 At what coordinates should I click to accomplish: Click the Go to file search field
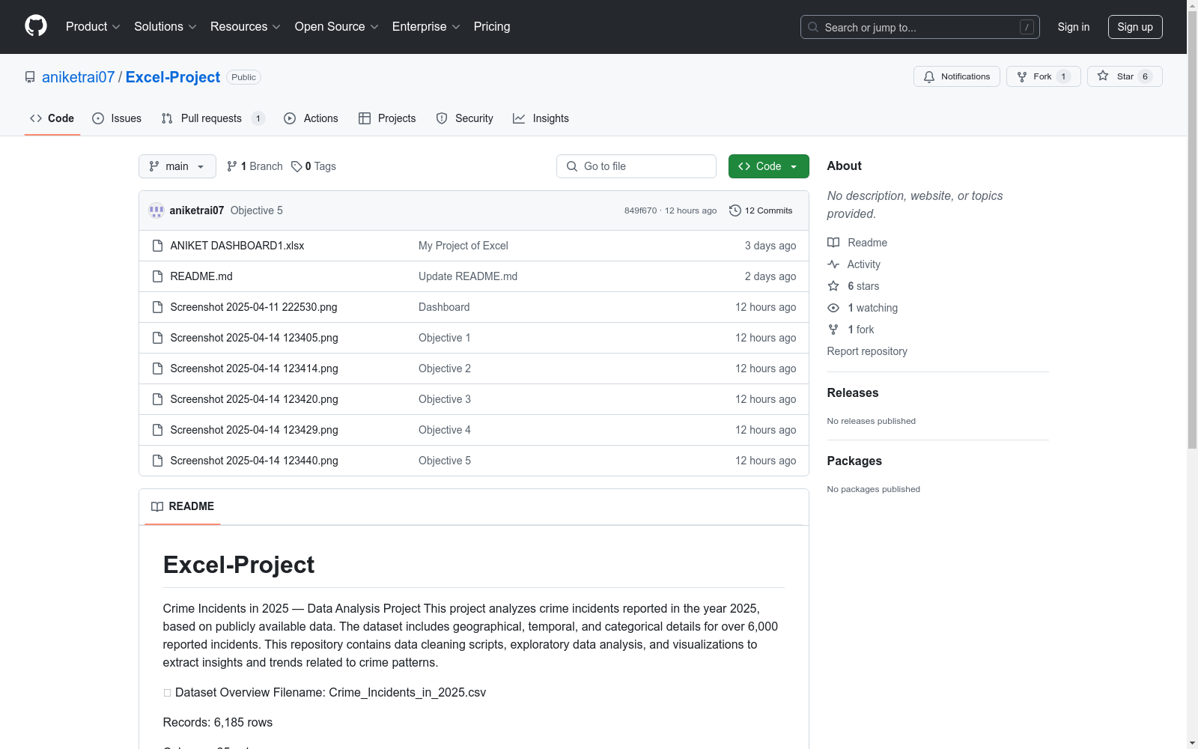point(636,166)
